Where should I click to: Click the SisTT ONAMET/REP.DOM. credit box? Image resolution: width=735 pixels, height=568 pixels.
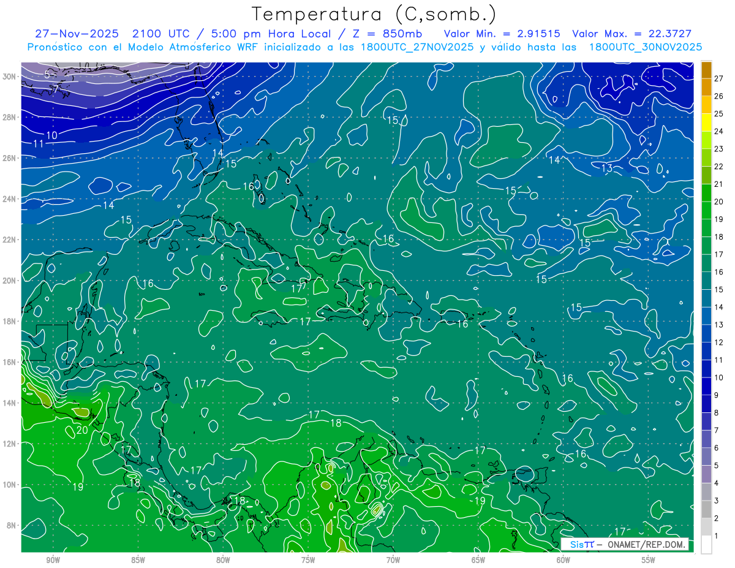624,544
